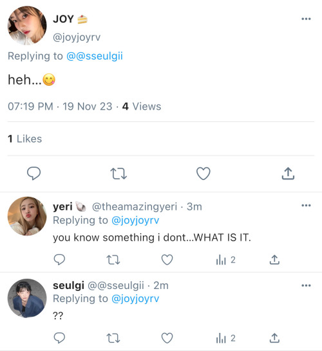Open more options for JOY's tweet
Image resolution: width=322 pixels, height=351 pixels.
tap(306, 19)
